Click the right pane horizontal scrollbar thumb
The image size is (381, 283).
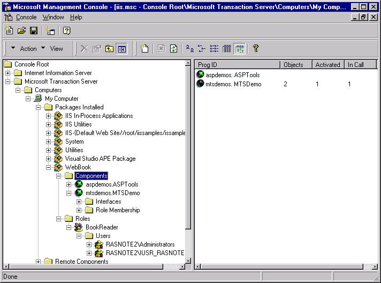(282, 267)
